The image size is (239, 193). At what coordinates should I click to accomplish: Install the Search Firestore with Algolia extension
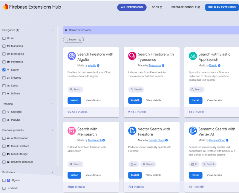click(74, 100)
